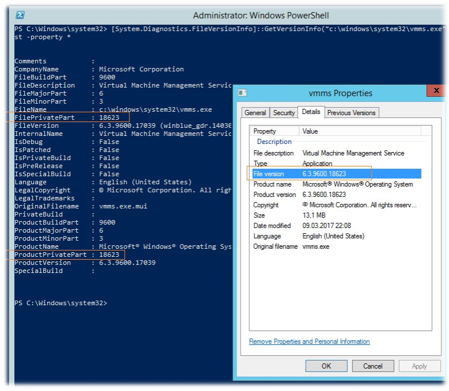Image resolution: width=449 pixels, height=391 pixels.
Task: Click the OriginalFilename vmms.exe.mui line
Action: (x=81, y=206)
